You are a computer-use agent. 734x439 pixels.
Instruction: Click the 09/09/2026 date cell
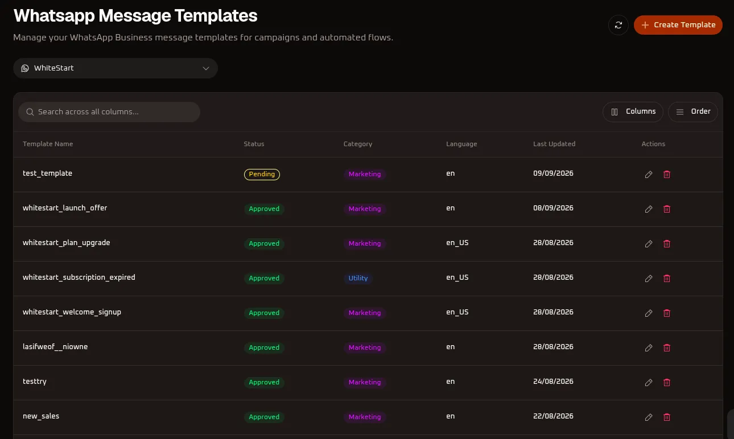[553, 173]
